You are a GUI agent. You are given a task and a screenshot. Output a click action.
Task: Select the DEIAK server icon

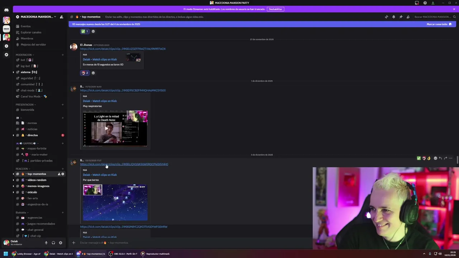coord(6,29)
